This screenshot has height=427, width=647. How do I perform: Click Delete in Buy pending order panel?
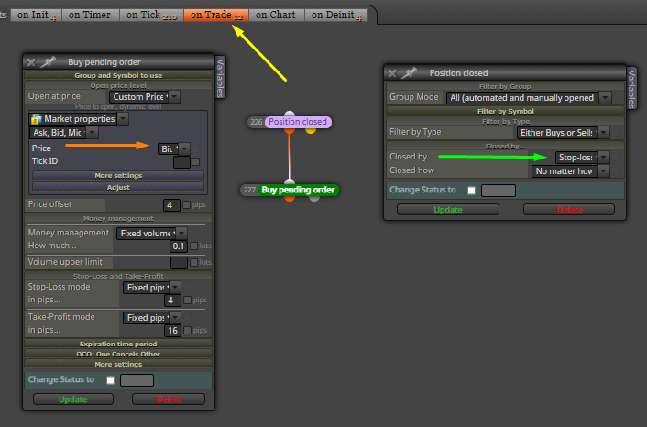[x=169, y=400]
